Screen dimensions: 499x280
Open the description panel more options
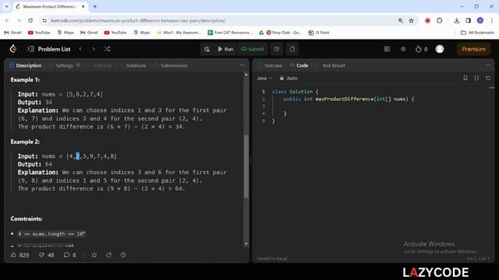tap(242, 65)
